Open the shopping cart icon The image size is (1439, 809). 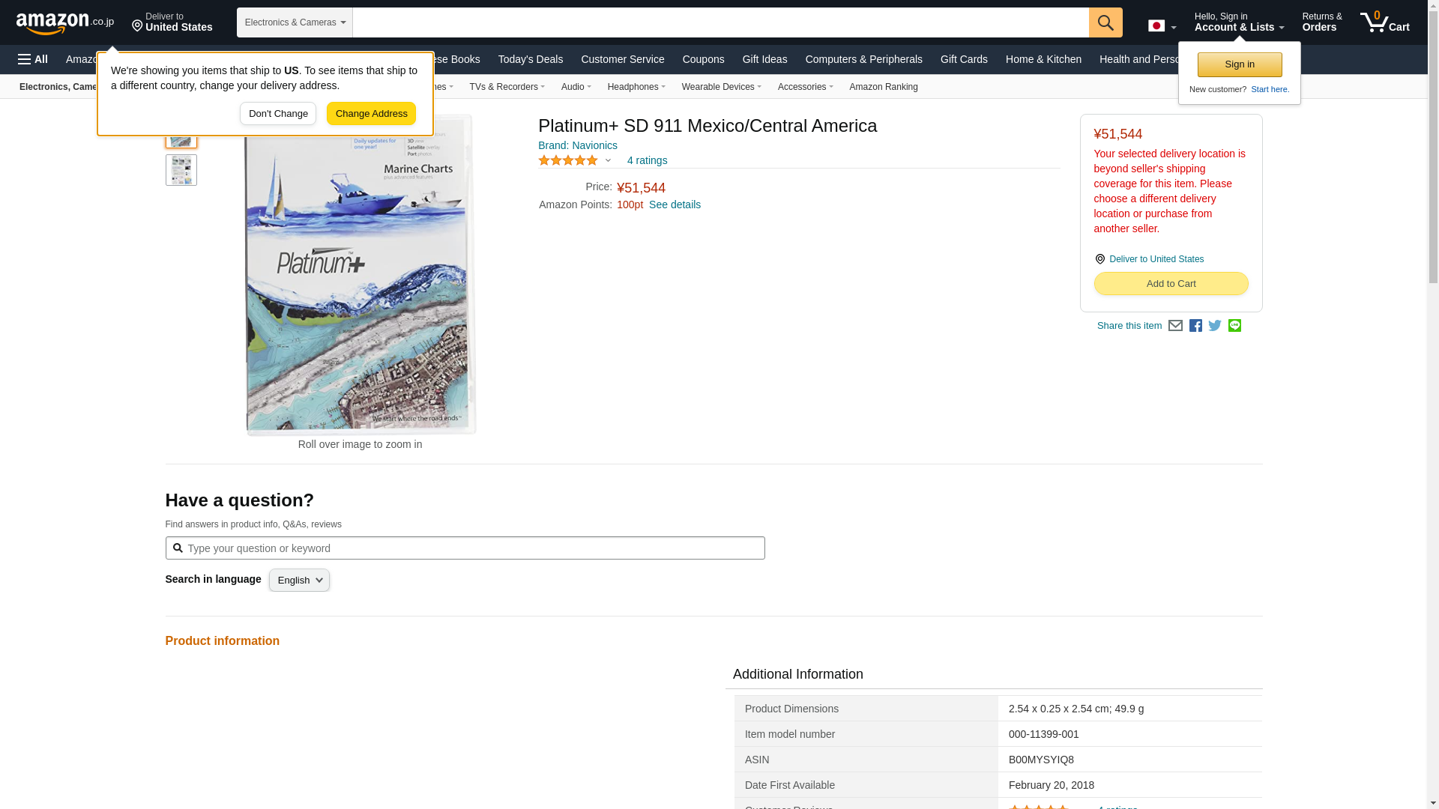(x=1384, y=22)
